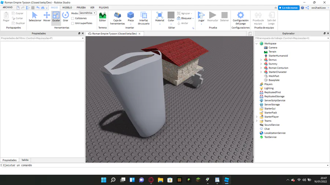Switch to the MODELO ribbon tab
The image size is (330, 185).
67,8
